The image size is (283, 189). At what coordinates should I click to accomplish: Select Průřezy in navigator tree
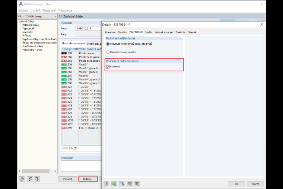(26, 36)
